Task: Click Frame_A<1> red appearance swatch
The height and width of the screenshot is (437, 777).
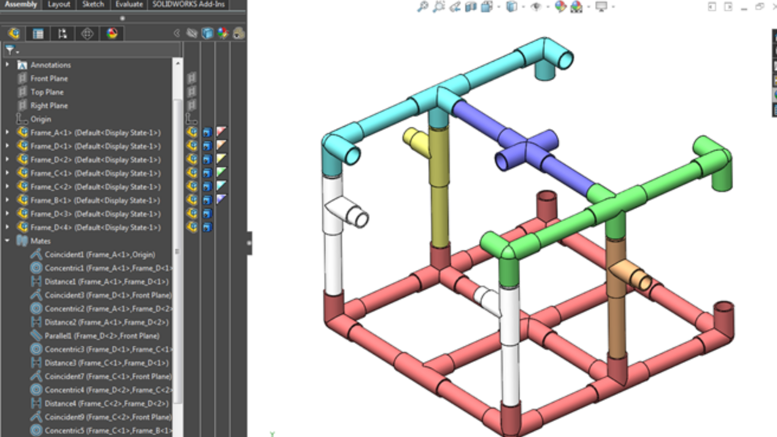Action: click(x=221, y=132)
